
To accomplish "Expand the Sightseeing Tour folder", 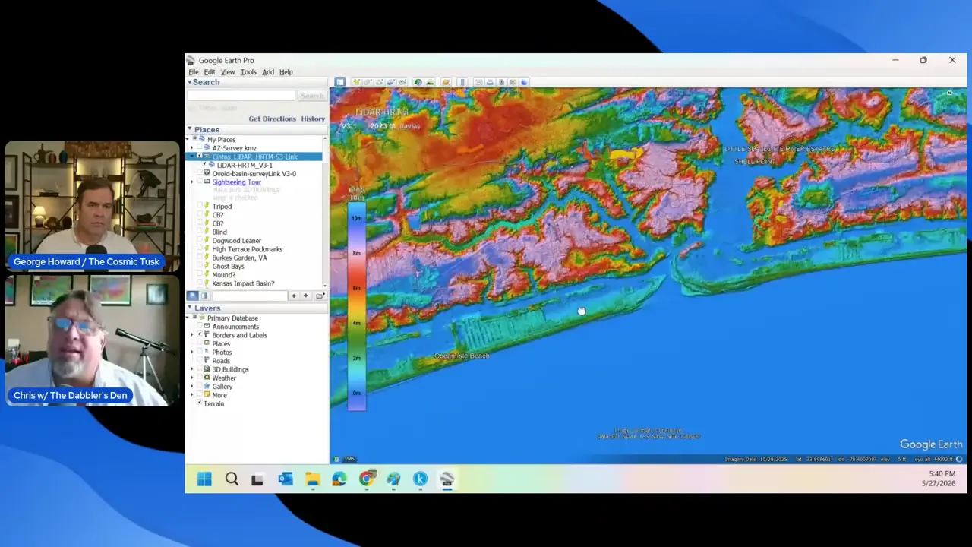I will pyautogui.click(x=192, y=182).
